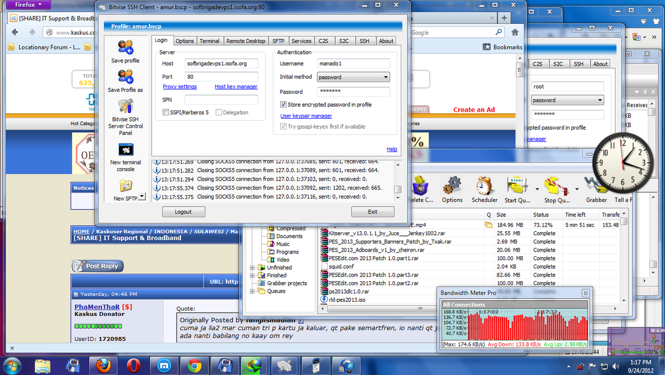This screenshot has height=375, width=665.
Task: Switch to the C2S tab
Action: (x=324, y=41)
